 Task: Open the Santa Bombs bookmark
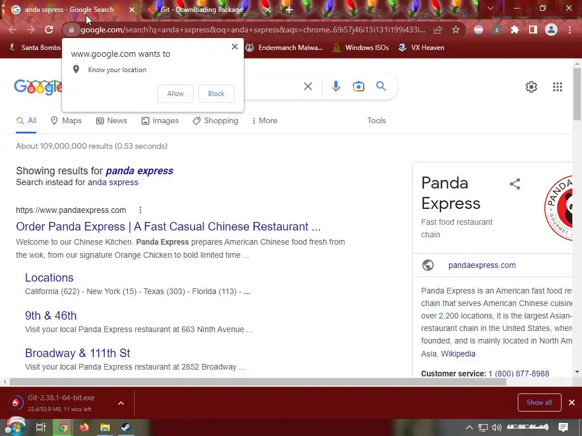click(35, 48)
